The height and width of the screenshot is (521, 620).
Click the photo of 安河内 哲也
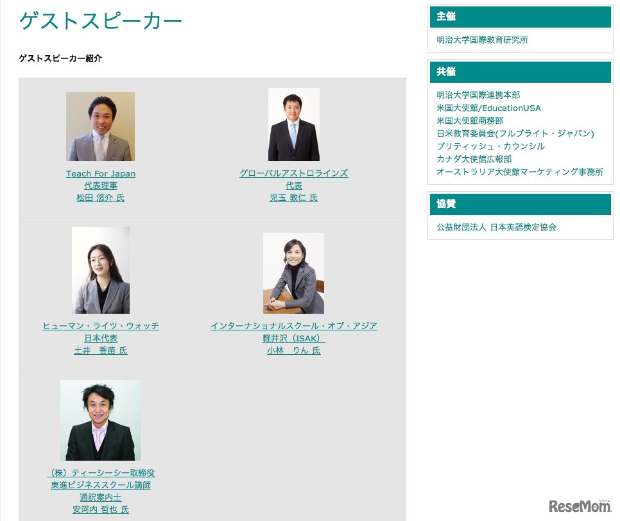[x=101, y=420]
